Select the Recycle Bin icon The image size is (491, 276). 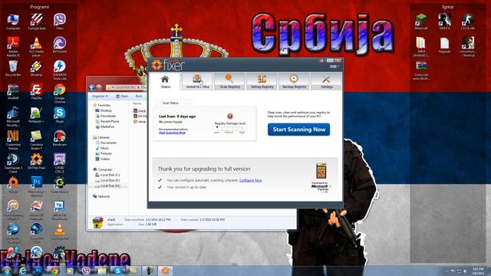13,68
